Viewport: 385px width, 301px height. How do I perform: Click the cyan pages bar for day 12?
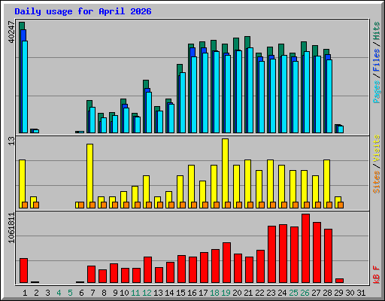149,113
